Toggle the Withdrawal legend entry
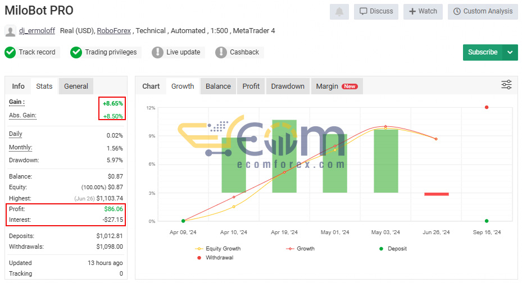 point(215,257)
